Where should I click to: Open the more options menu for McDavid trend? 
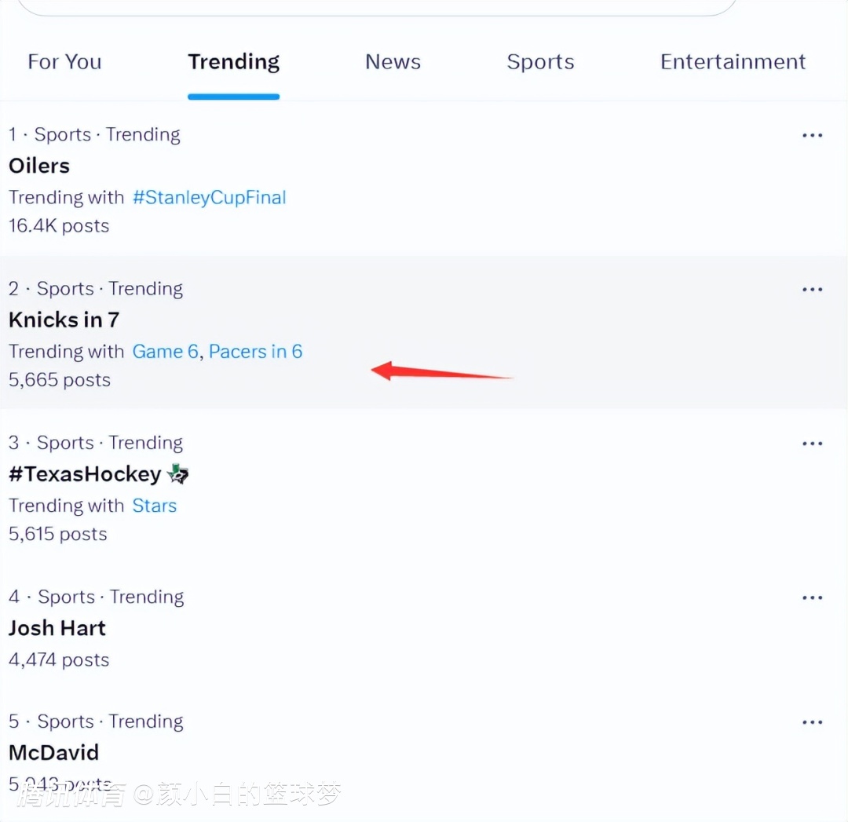pyautogui.click(x=813, y=722)
